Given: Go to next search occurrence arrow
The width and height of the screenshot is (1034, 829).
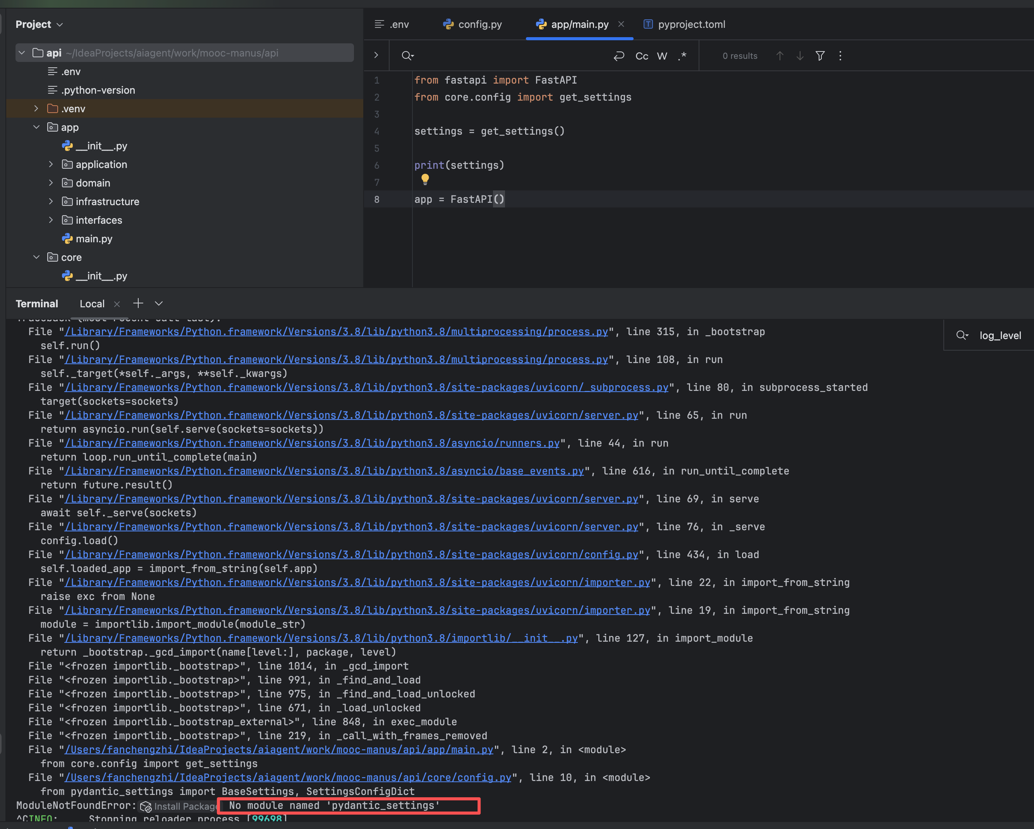Looking at the screenshot, I should pos(800,56).
